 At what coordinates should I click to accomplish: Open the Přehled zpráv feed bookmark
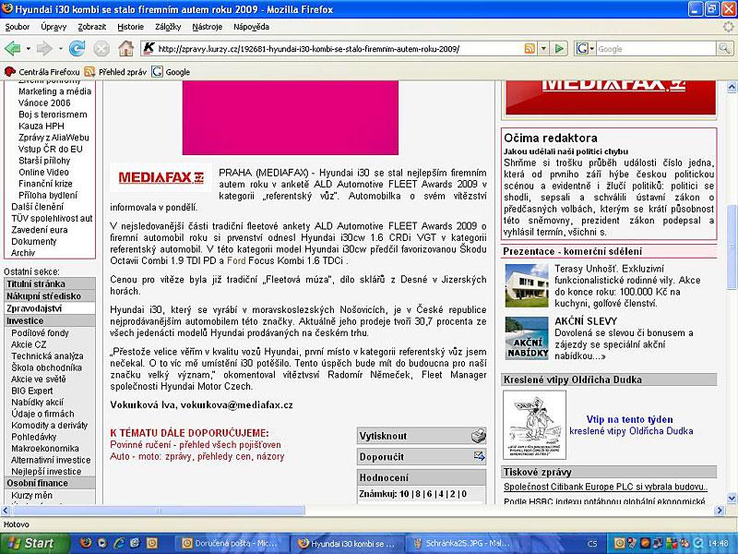(x=116, y=72)
